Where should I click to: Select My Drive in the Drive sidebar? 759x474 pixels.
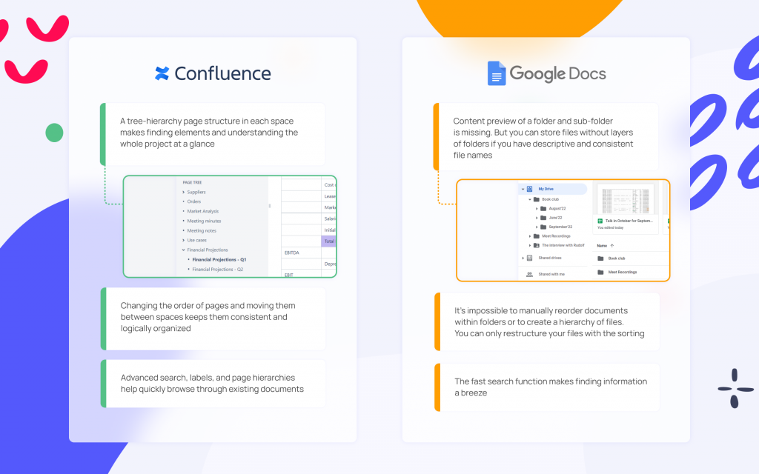click(546, 189)
